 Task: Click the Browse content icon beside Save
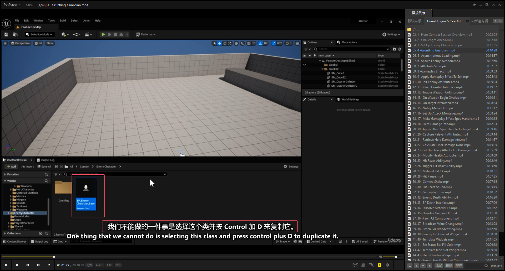tap(16, 34)
